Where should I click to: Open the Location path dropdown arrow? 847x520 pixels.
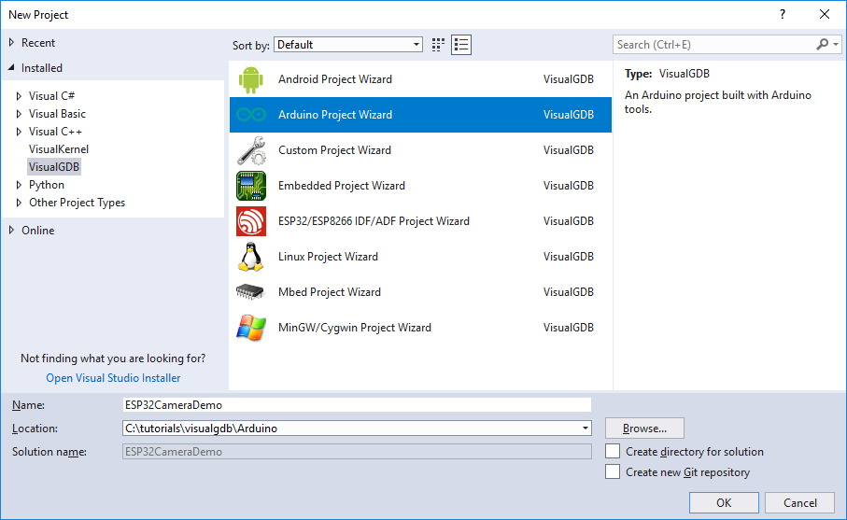point(585,429)
